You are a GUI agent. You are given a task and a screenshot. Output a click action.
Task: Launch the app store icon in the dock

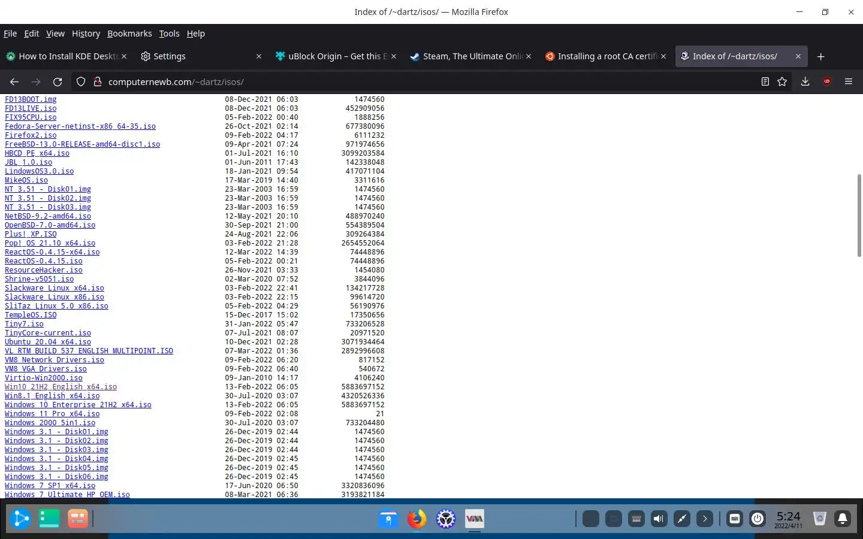[x=388, y=519]
